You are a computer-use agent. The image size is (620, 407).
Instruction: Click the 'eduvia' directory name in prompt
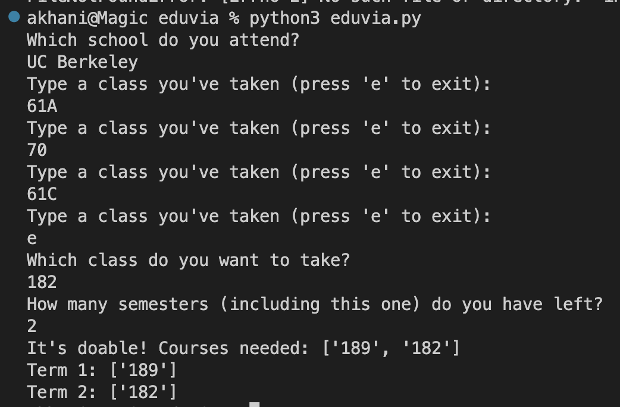point(188,18)
